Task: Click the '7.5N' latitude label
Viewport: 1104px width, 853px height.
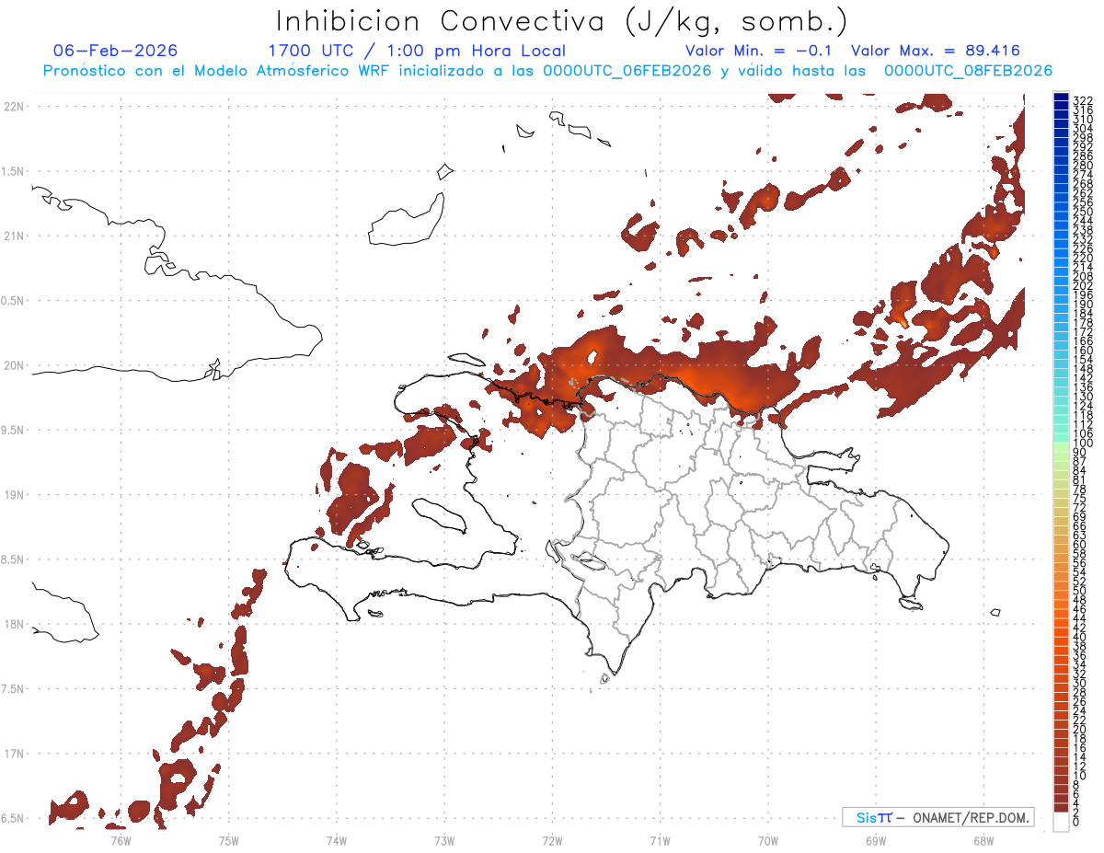Action: point(13,689)
